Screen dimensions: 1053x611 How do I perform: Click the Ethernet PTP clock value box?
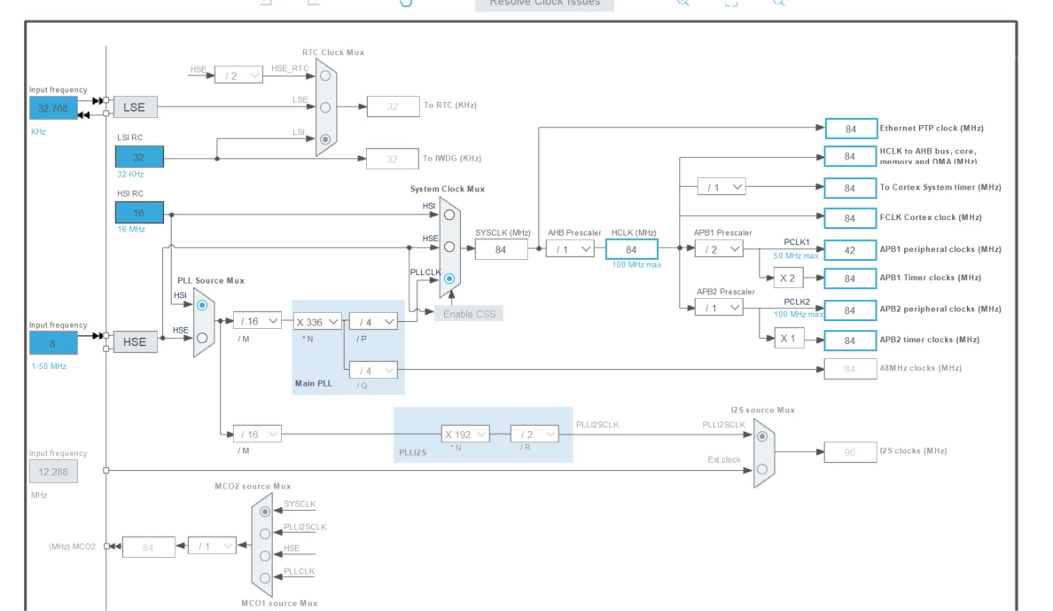click(x=851, y=129)
